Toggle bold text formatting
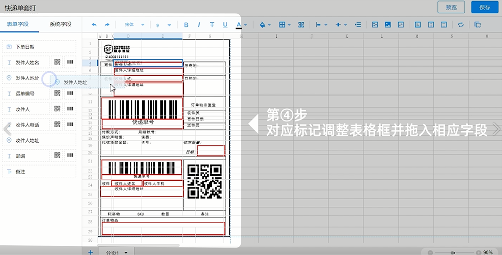Screen dimensions: 502x255 click(186, 24)
